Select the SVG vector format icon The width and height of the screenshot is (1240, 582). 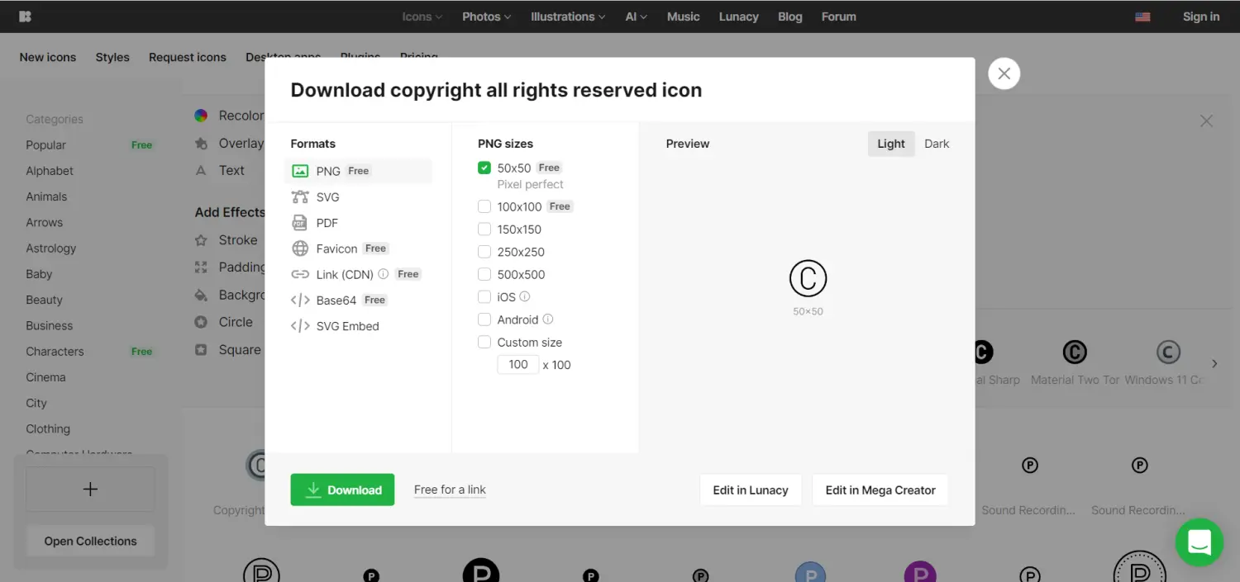tap(300, 196)
